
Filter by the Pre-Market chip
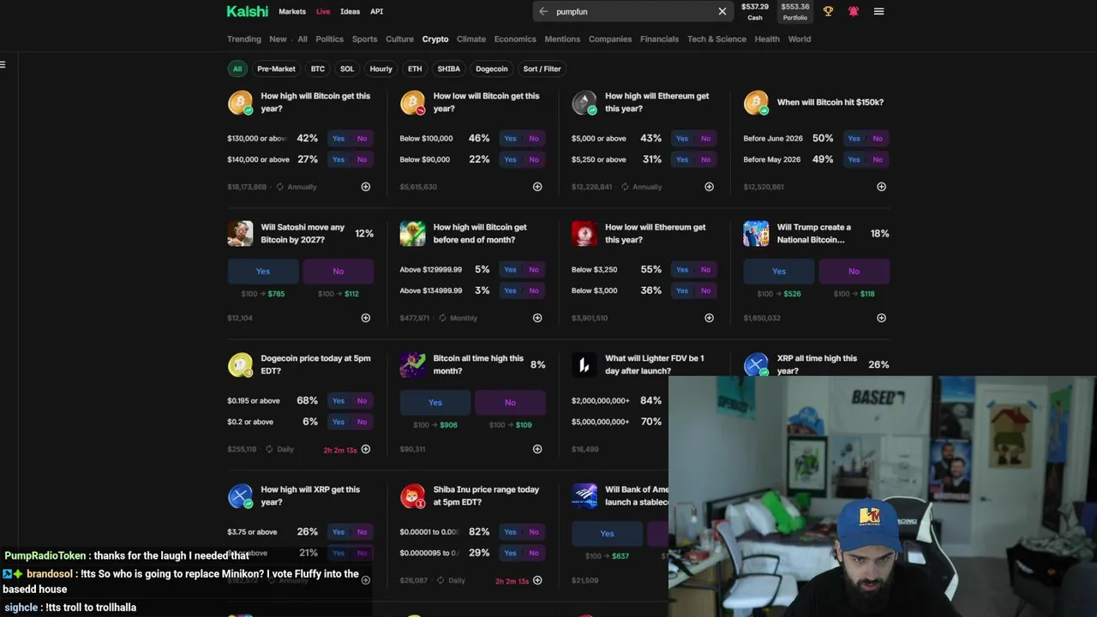276,69
